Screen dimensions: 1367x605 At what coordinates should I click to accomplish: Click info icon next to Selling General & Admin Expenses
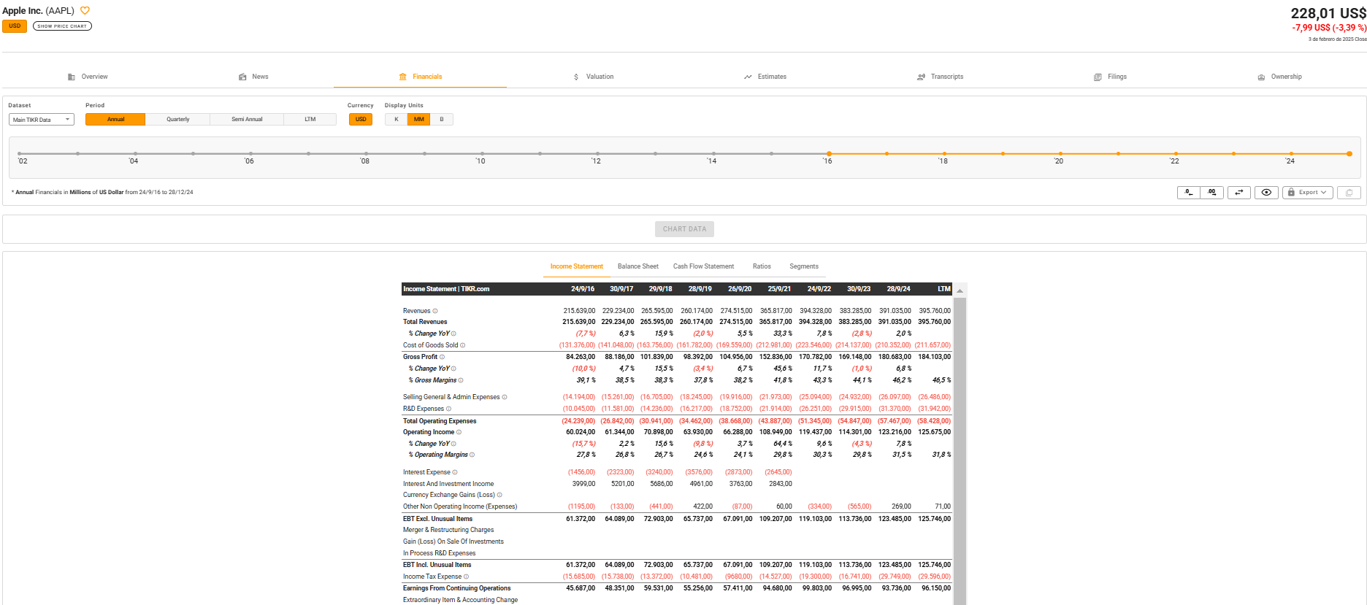pos(505,397)
